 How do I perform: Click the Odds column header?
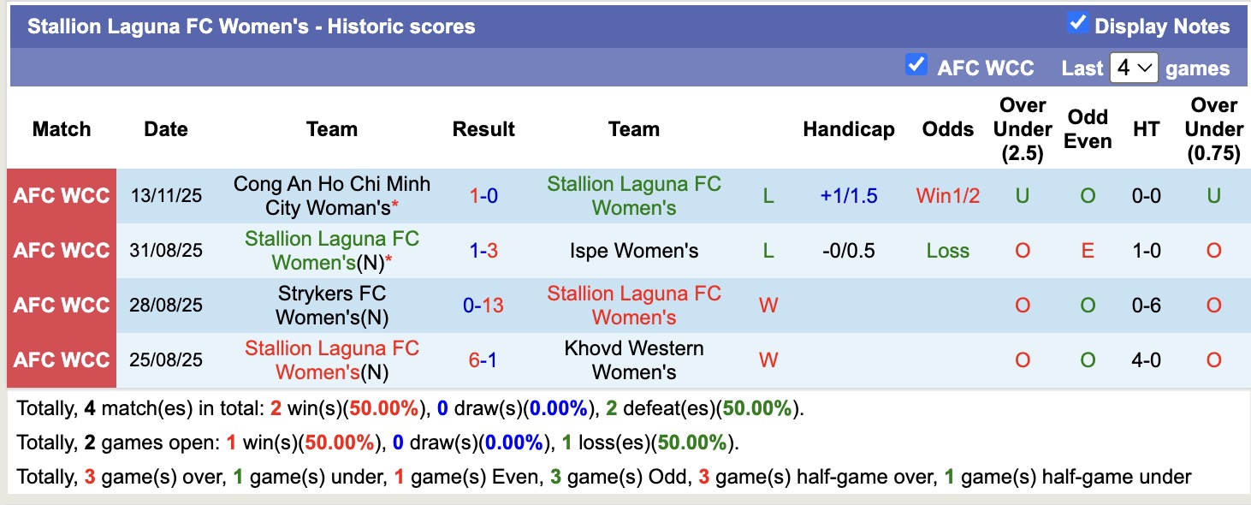click(947, 129)
